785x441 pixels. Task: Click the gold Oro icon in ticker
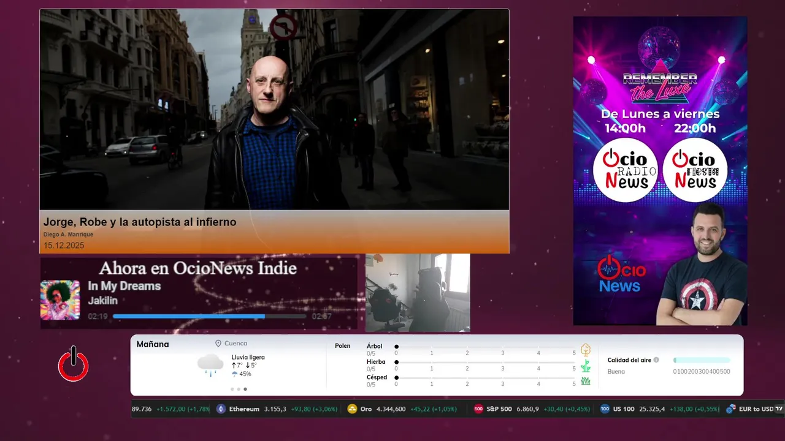point(352,409)
